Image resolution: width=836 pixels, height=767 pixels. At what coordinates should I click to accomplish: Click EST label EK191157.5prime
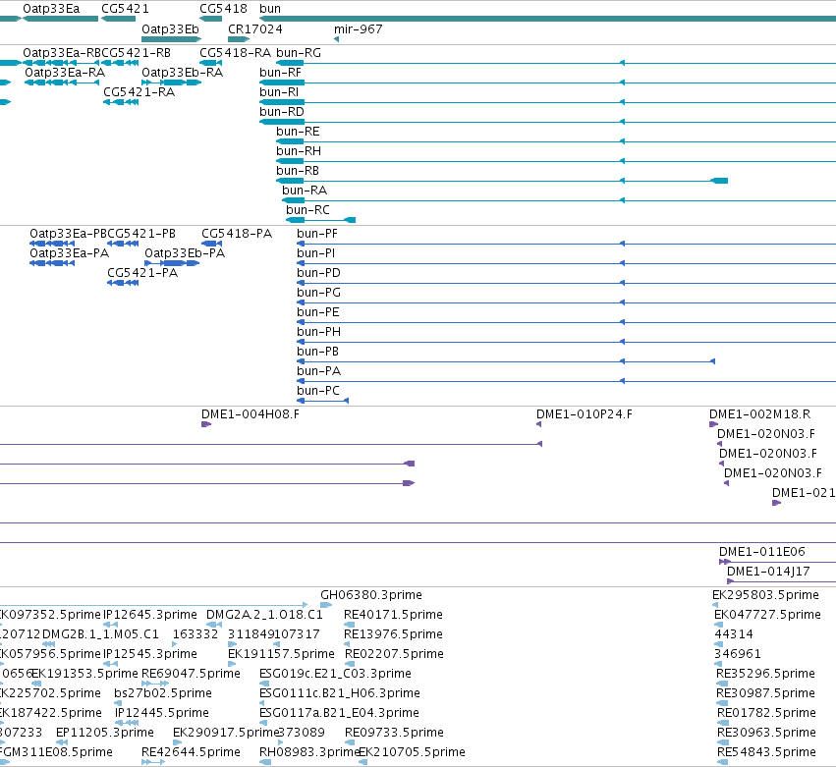tap(281, 654)
